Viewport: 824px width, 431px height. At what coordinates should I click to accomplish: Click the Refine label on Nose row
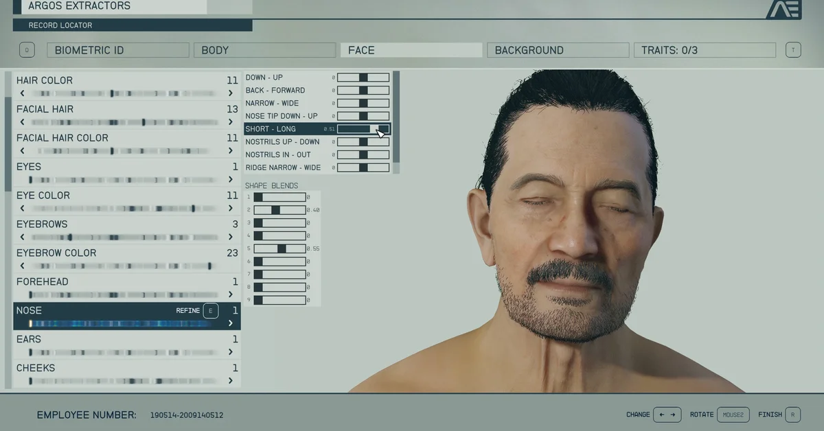[188, 311]
